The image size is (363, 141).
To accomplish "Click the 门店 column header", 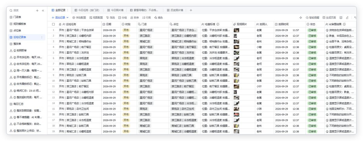I will (x=152, y=24).
